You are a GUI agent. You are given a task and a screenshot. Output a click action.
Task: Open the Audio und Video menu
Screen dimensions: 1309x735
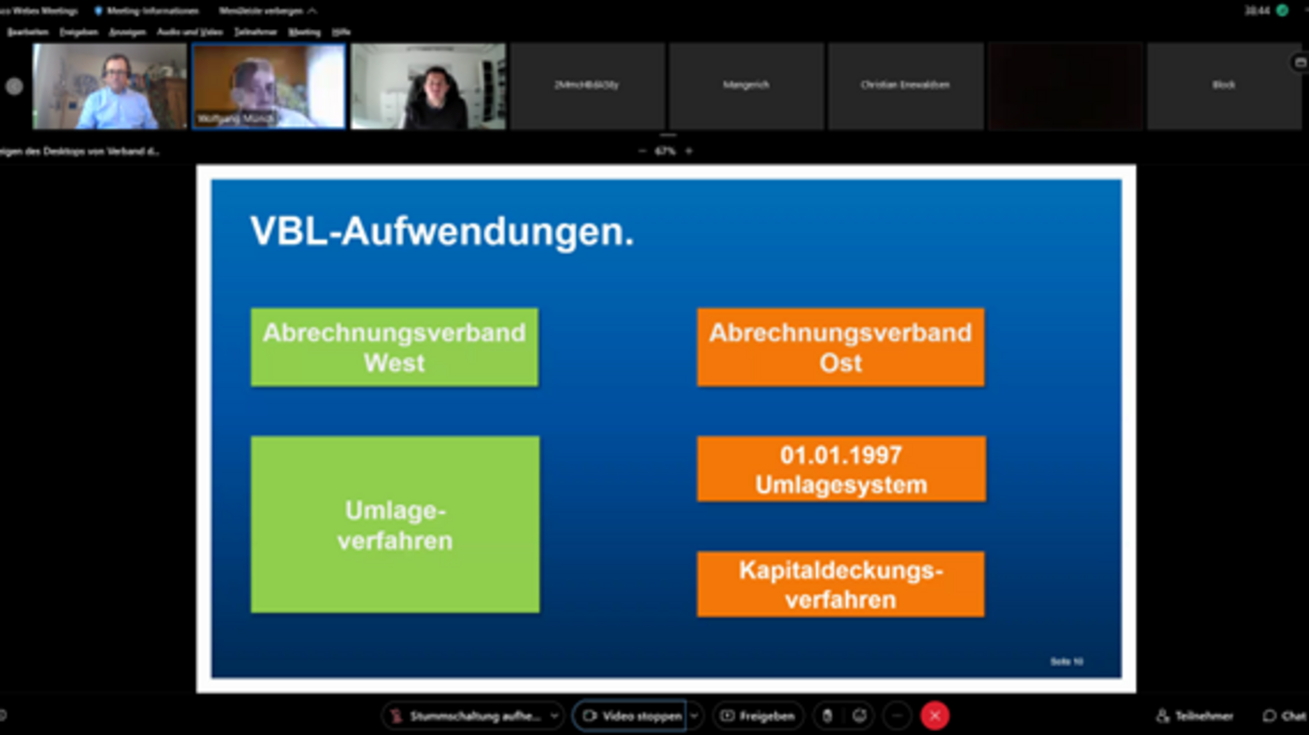[190, 32]
